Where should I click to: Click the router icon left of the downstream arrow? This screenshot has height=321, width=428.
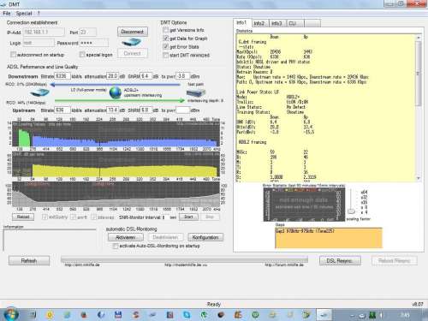pyautogui.click(x=39, y=92)
